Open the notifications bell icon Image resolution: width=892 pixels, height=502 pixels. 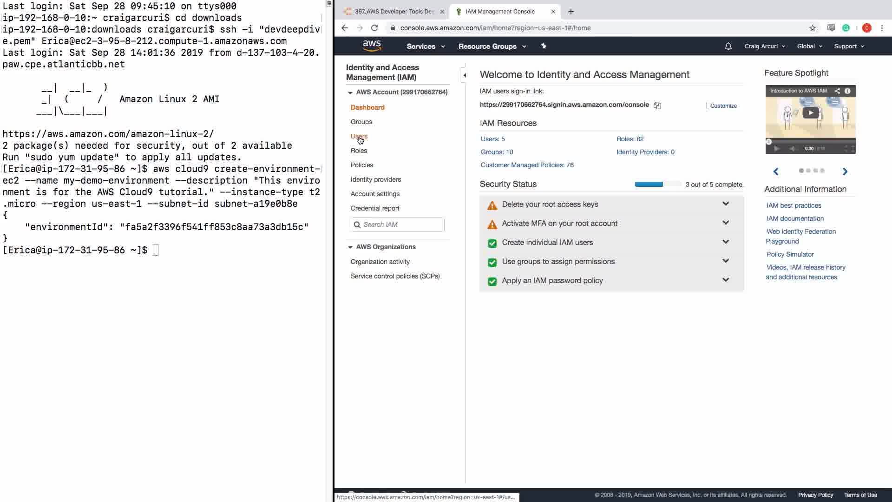(728, 46)
